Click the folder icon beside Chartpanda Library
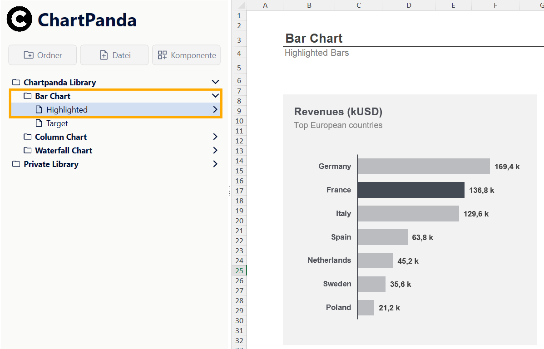Image resolution: width=544 pixels, height=349 pixels. tap(16, 82)
